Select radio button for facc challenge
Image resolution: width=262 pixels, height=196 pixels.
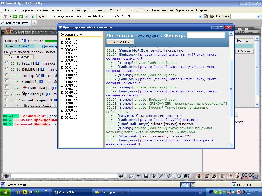coord(6,63)
